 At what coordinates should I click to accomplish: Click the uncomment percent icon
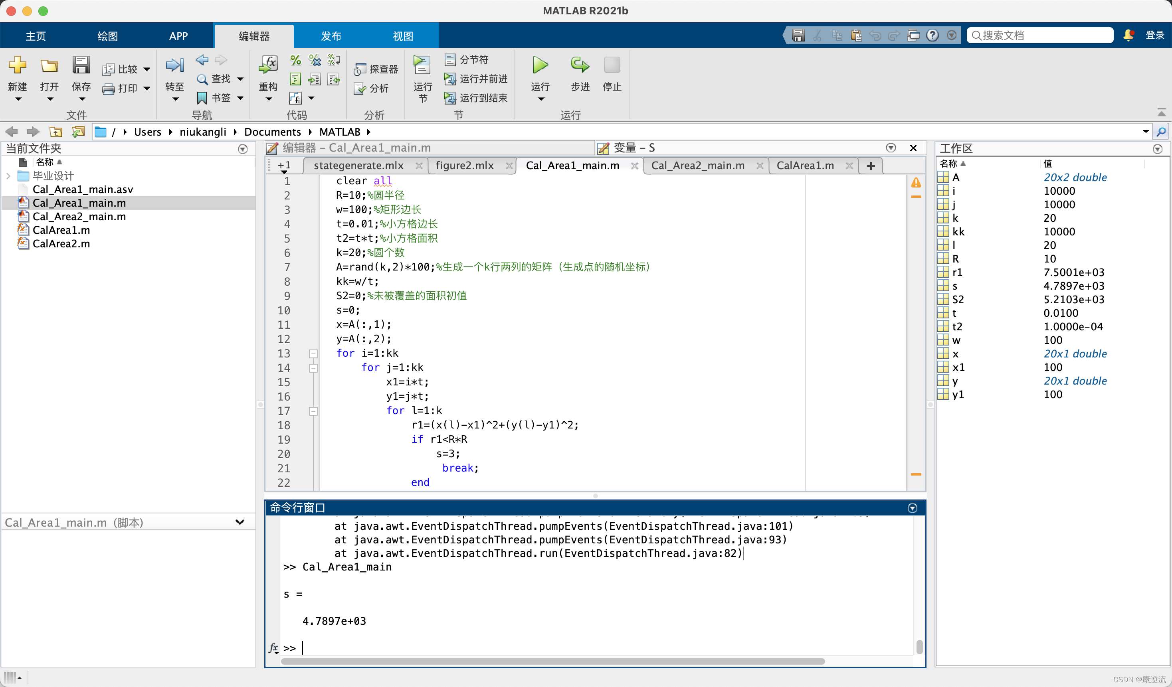[315, 60]
